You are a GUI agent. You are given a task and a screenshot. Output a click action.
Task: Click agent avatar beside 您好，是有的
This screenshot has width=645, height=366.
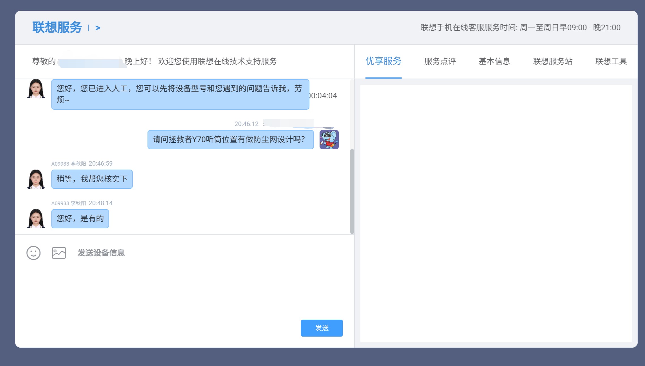(x=36, y=218)
